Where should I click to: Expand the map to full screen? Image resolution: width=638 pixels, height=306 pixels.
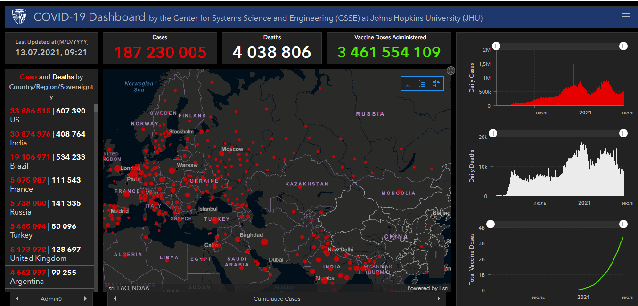pyautogui.click(x=451, y=71)
